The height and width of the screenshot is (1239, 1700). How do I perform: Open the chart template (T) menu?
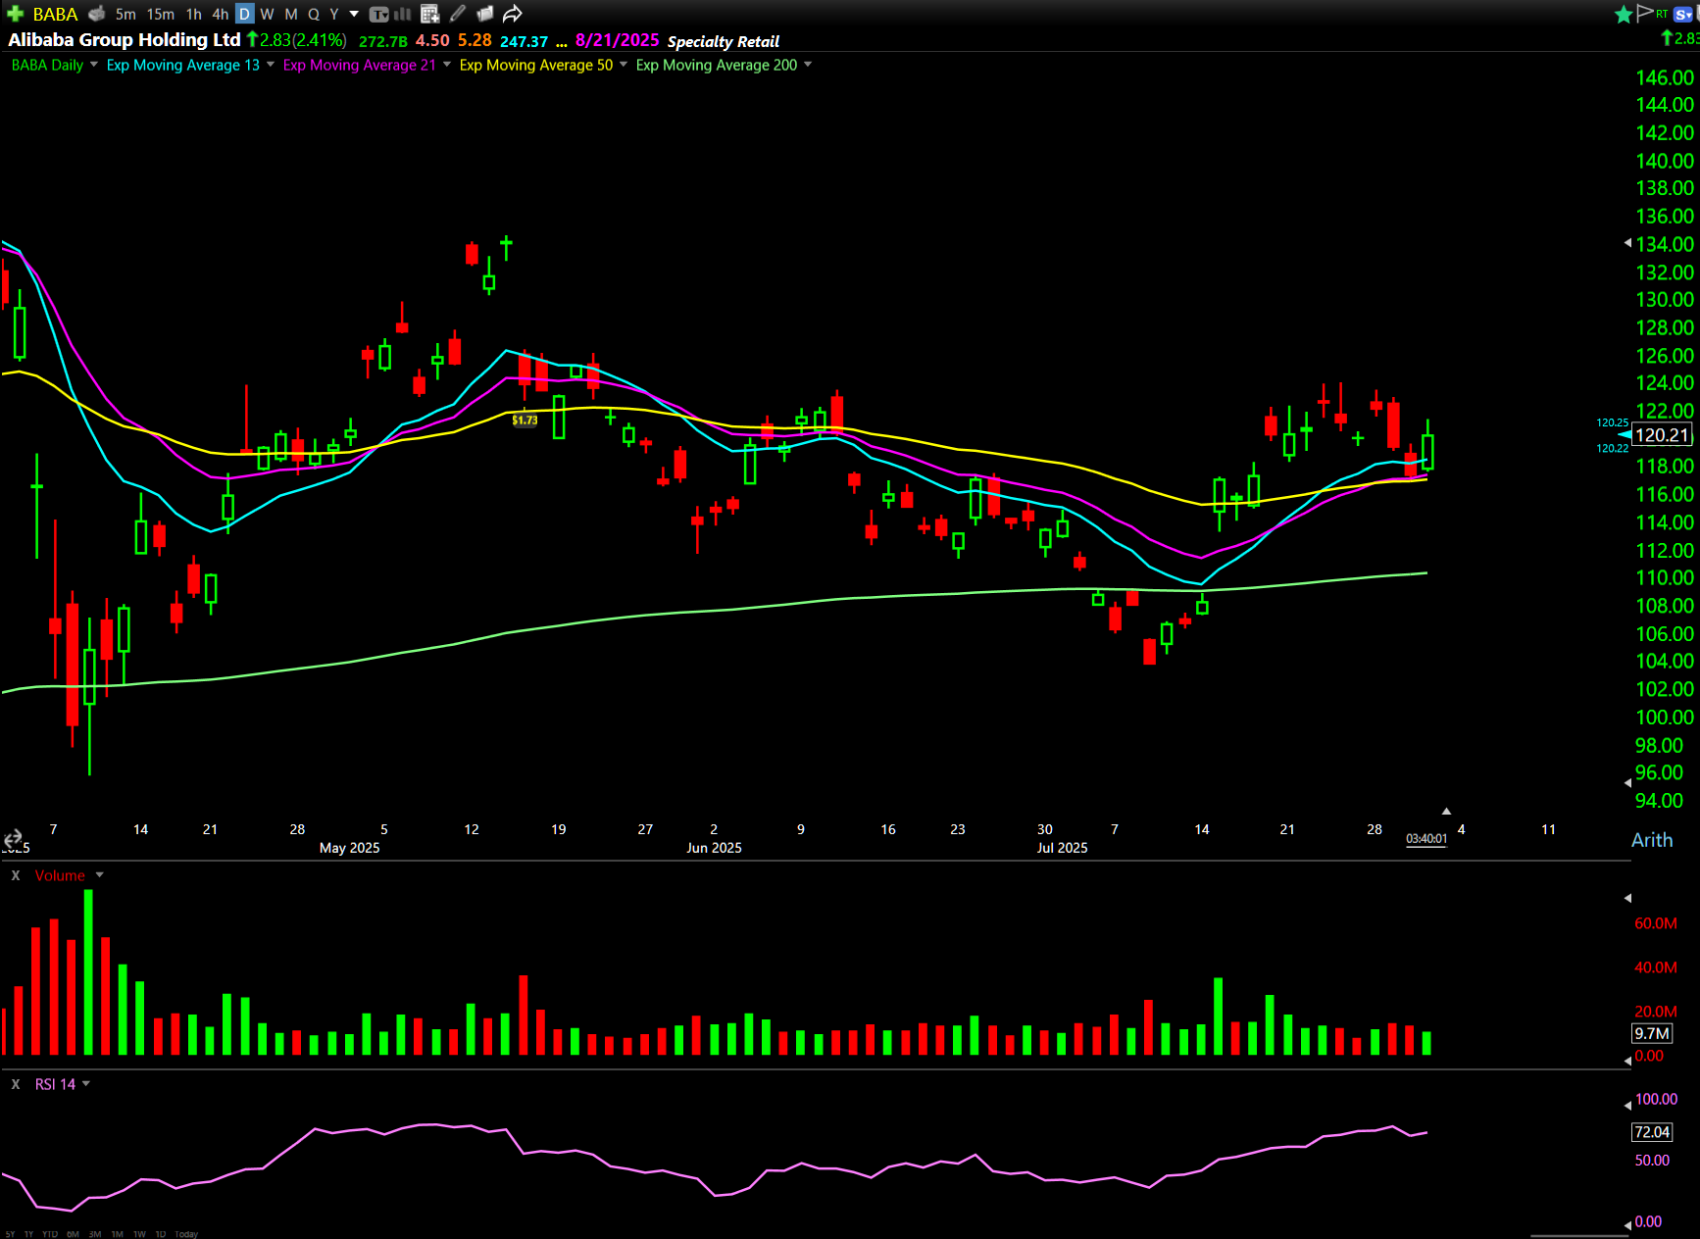click(x=379, y=14)
